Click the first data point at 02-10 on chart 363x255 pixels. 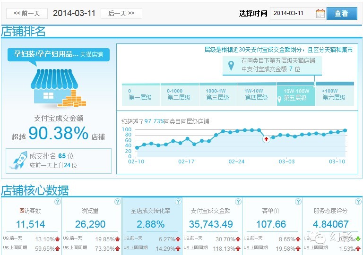click(137, 148)
